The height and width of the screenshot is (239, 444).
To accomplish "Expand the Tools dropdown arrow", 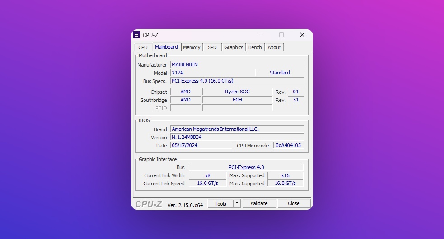I will [237, 203].
